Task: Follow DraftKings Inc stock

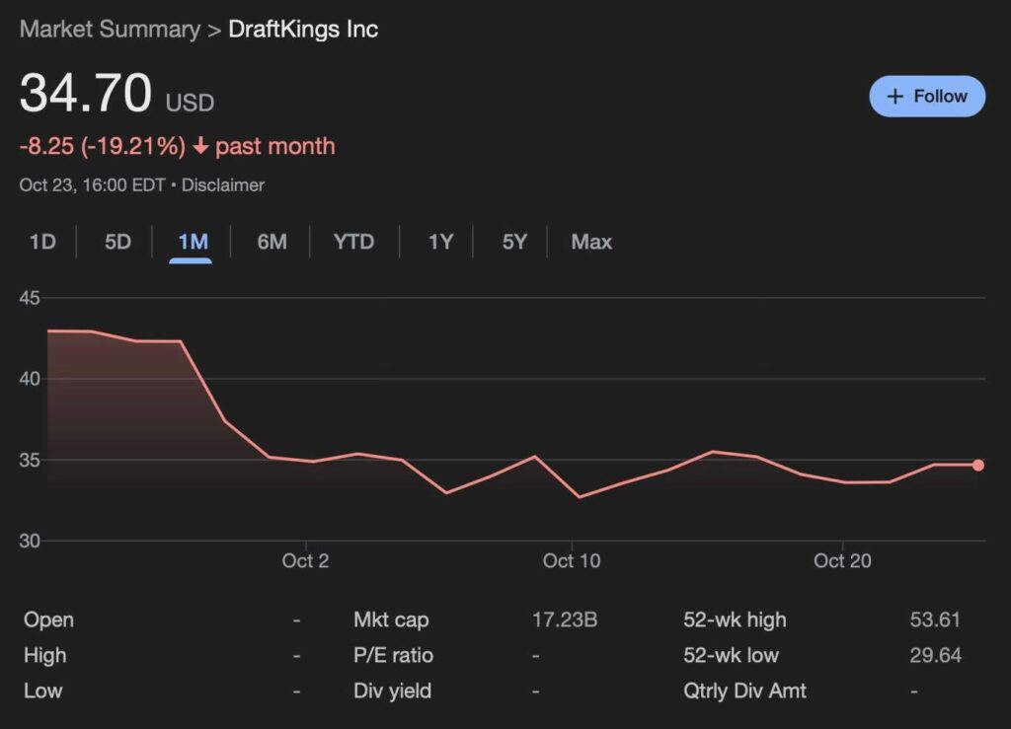Action: [x=926, y=96]
